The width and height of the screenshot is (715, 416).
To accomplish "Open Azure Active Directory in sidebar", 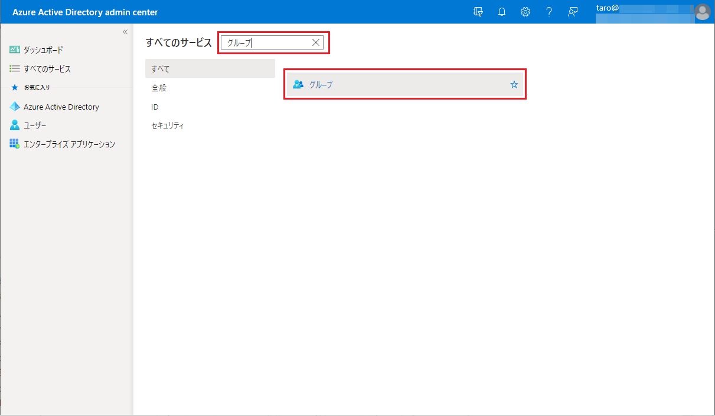I will (x=61, y=107).
